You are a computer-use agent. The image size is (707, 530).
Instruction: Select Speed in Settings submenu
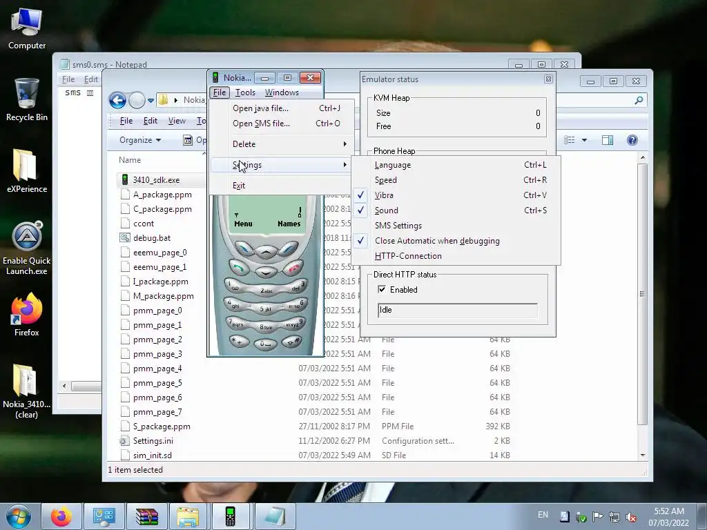(x=456, y=180)
